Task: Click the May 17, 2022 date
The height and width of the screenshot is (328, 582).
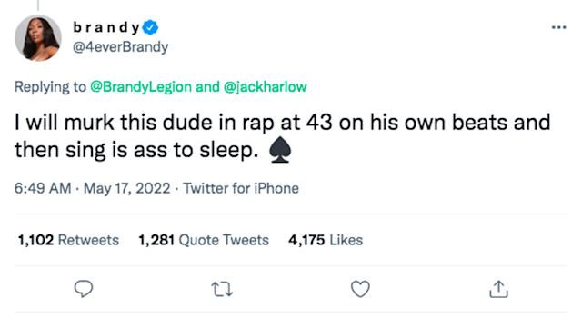Action: 126,188
